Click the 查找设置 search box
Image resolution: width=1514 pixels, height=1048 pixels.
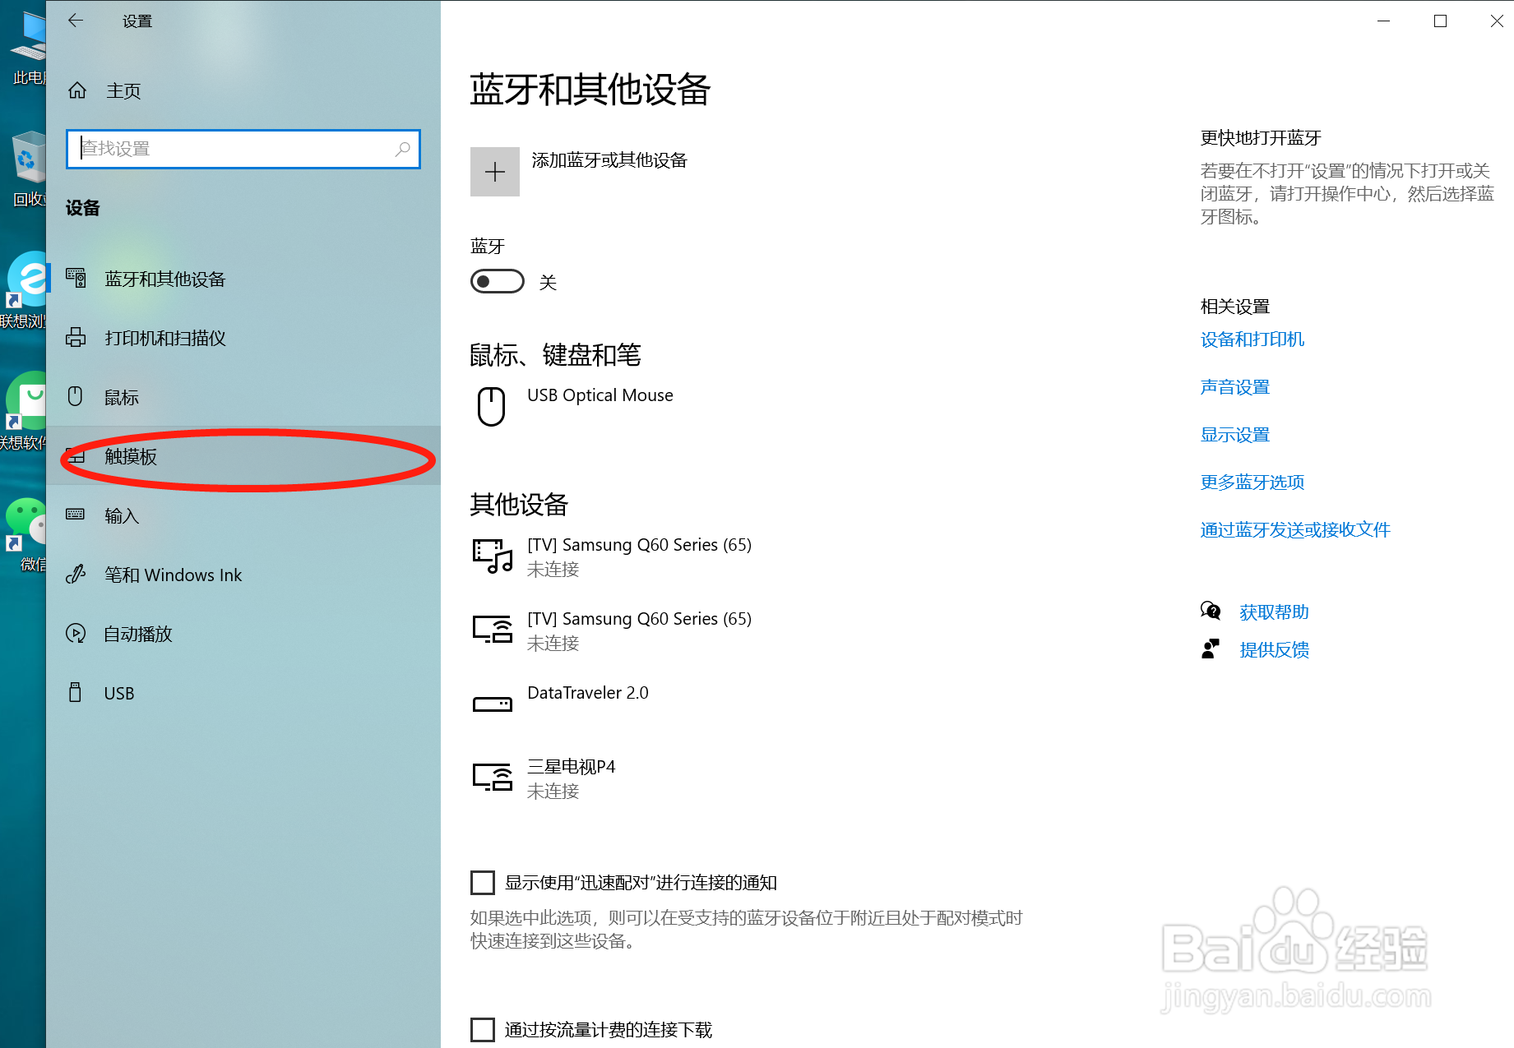(243, 149)
